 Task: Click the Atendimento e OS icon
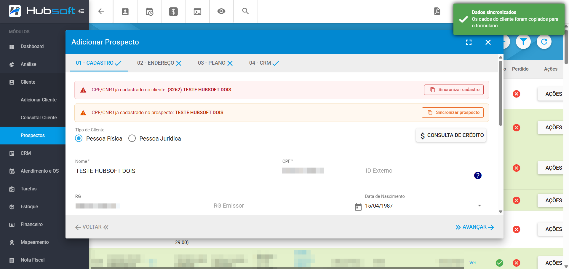pyautogui.click(x=12, y=171)
